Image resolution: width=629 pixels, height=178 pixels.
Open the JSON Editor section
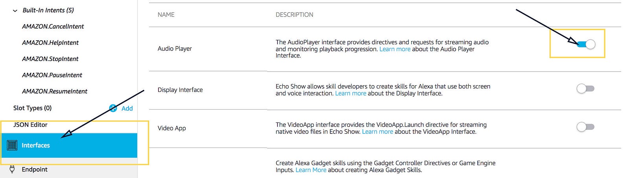tap(30, 124)
